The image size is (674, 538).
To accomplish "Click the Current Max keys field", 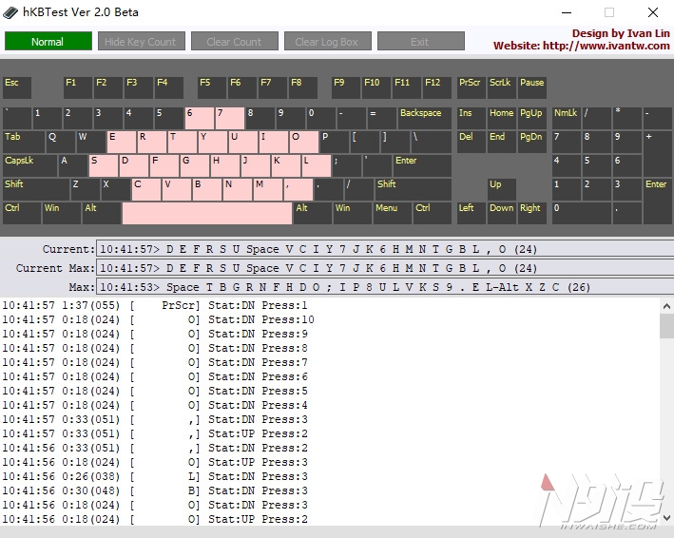I will pos(385,268).
